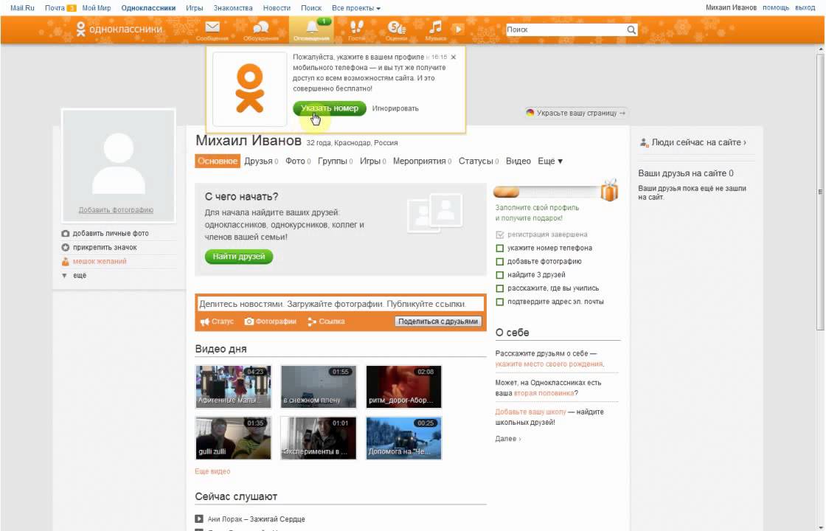Click the 'Игнорировать' link in popup
Image resolution: width=826 pixels, height=531 pixels.
pyautogui.click(x=395, y=108)
